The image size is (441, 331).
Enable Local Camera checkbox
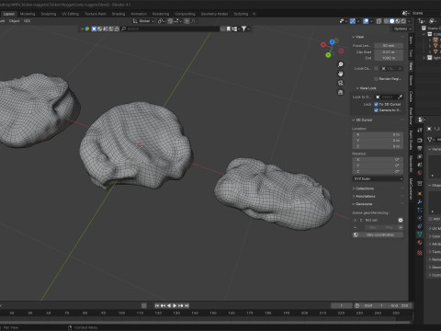point(376,68)
